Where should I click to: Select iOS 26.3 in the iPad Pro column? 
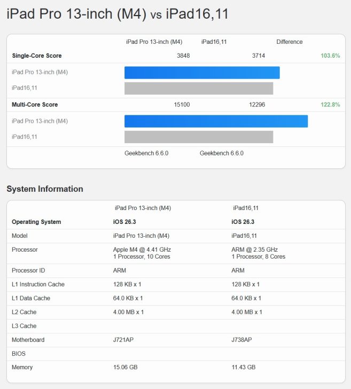pyautogui.click(x=124, y=222)
